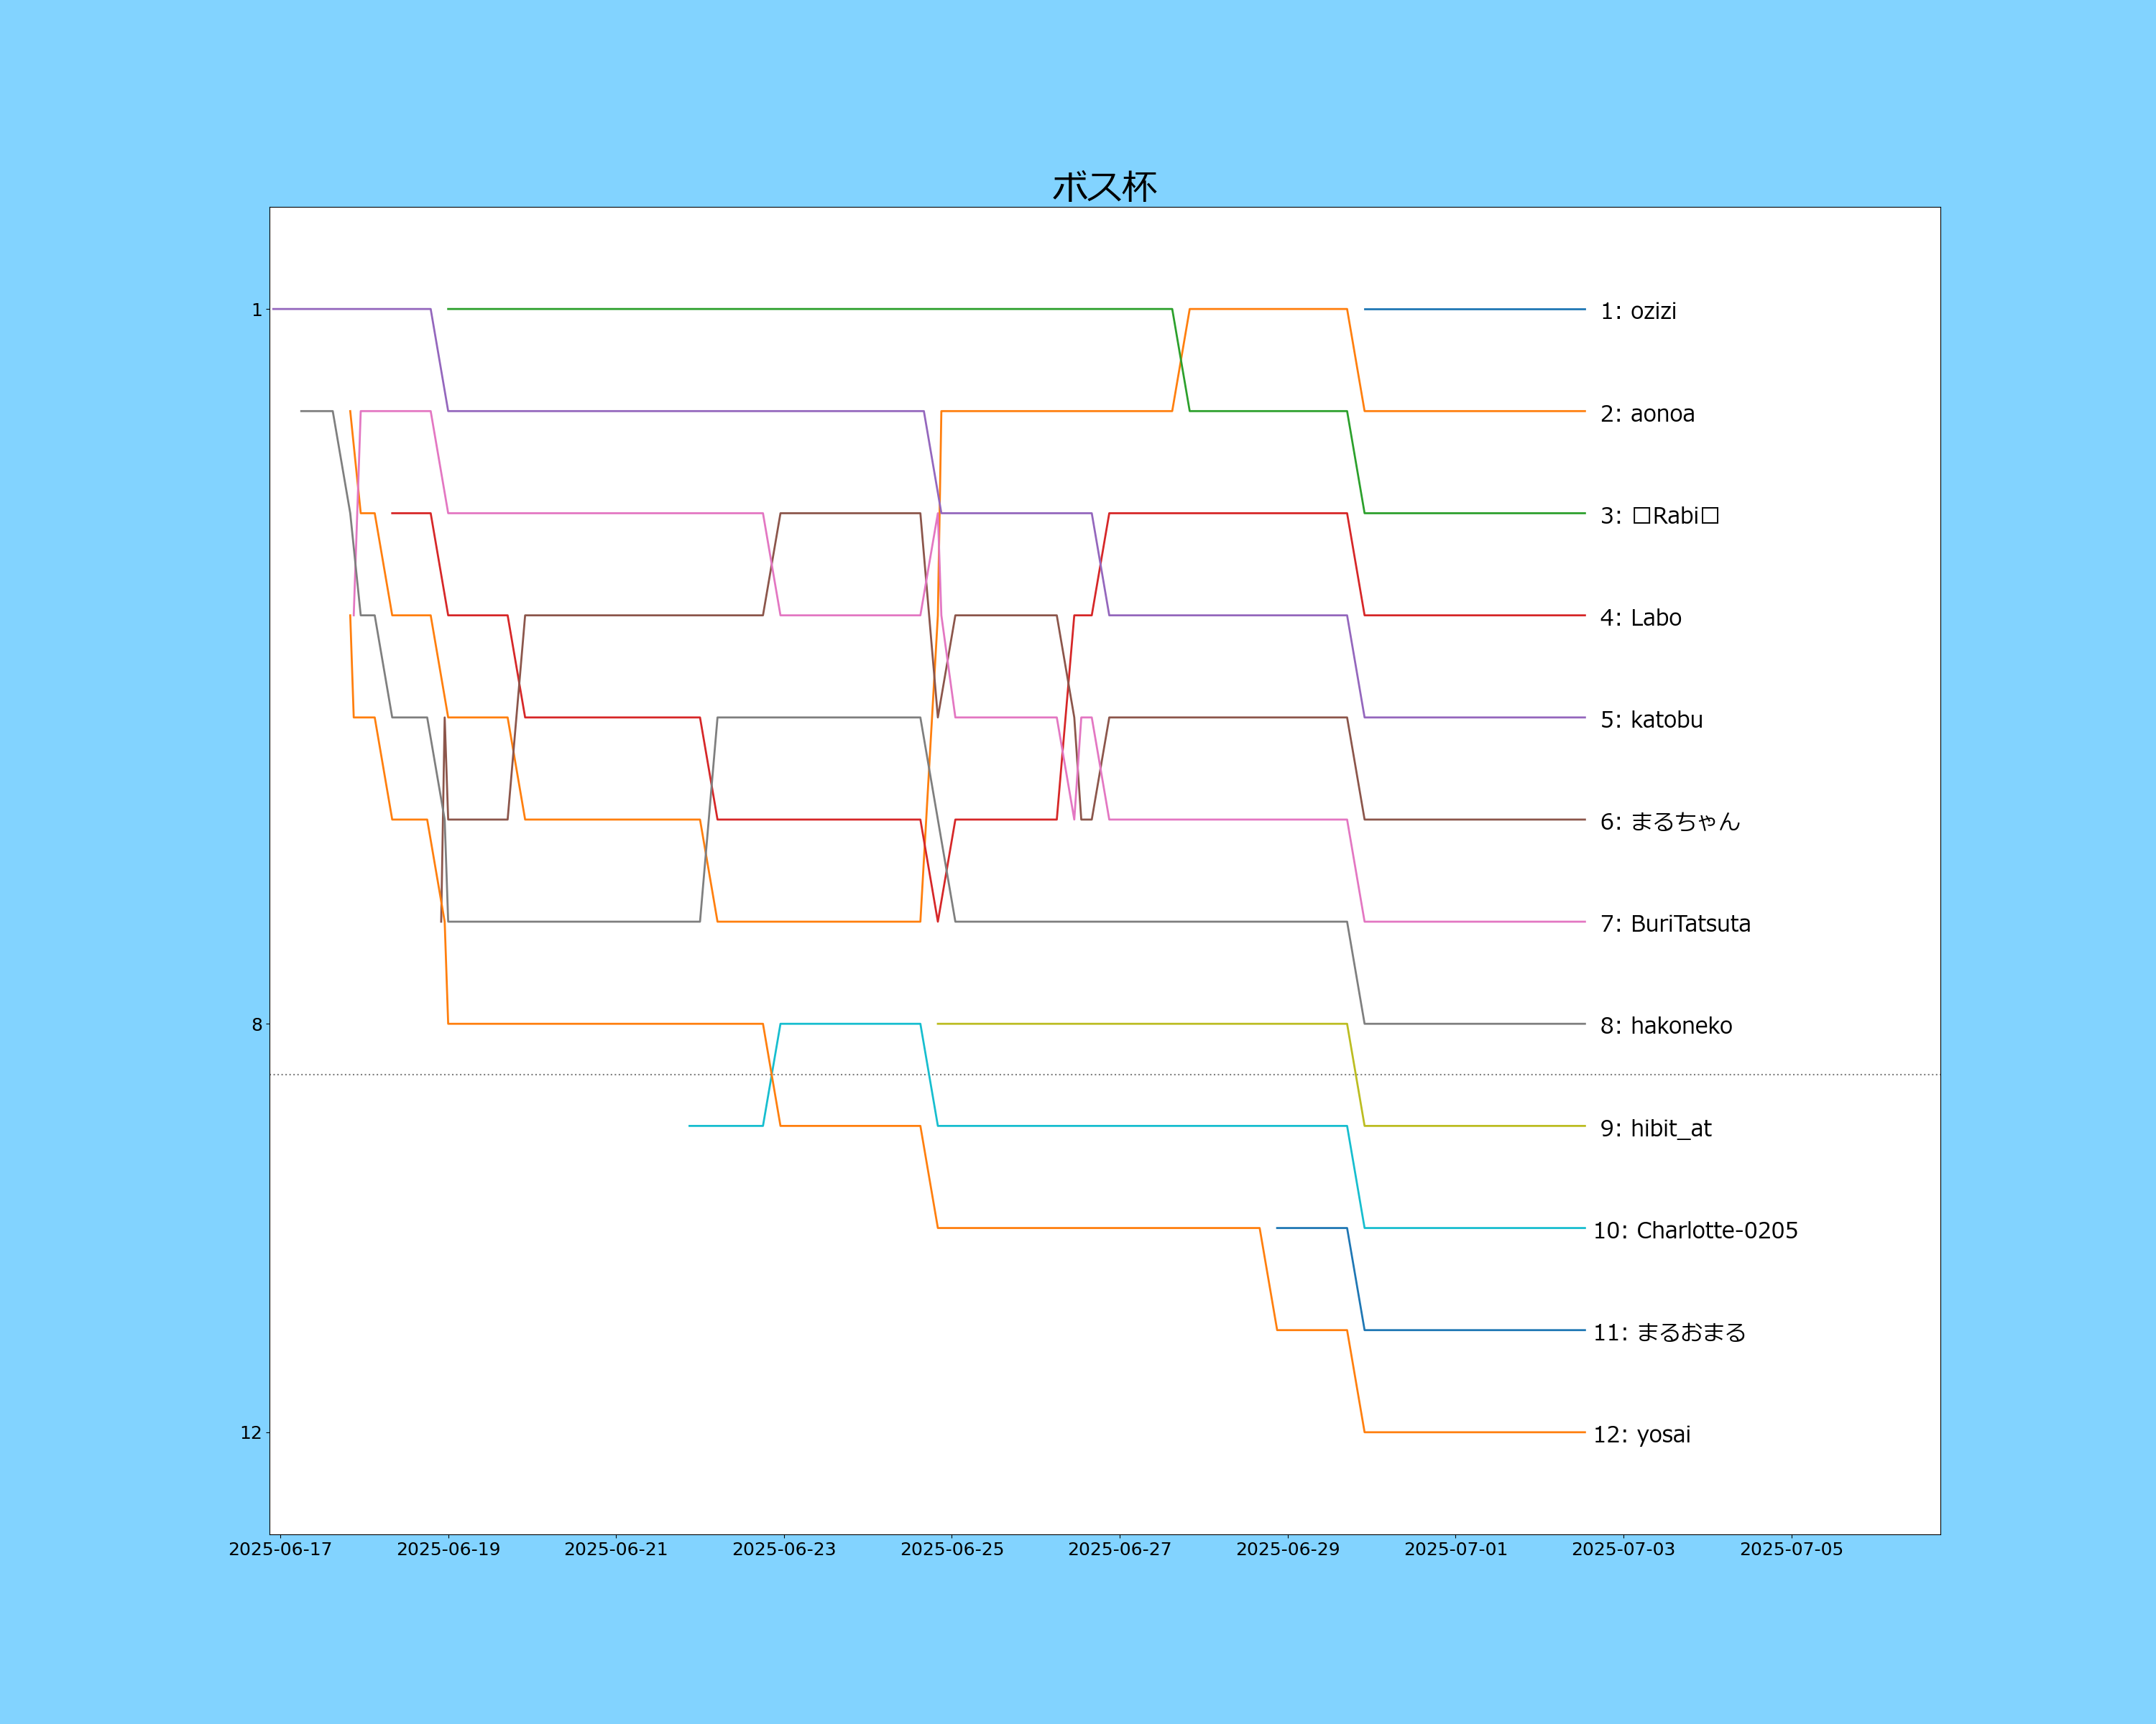Click the chart title ボス杯
Screen dimensions: 2156x1724
[x=1104, y=187]
